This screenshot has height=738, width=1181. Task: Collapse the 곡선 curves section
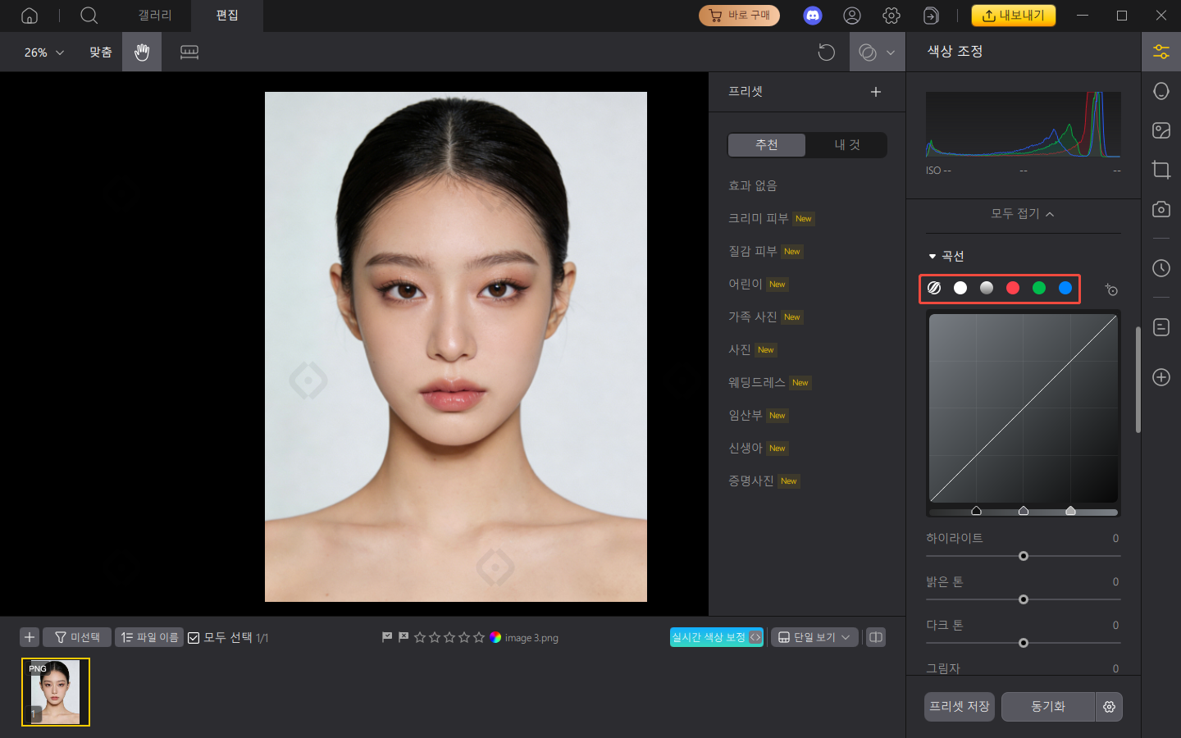[x=933, y=255]
